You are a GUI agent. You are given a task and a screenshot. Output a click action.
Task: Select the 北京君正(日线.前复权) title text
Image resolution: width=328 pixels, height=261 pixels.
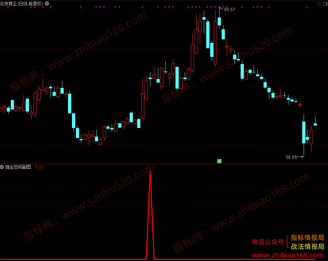click(x=21, y=4)
